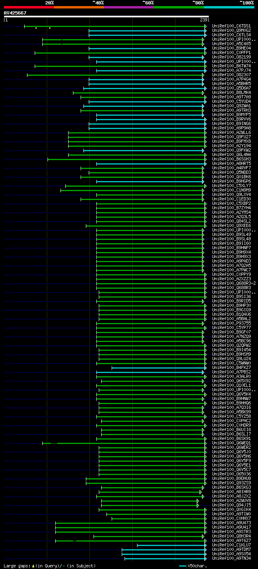Click the UniRef100_B9SL49 label
Image resolution: width=258 pixels, height=569 pixels.
[x=231, y=234]
